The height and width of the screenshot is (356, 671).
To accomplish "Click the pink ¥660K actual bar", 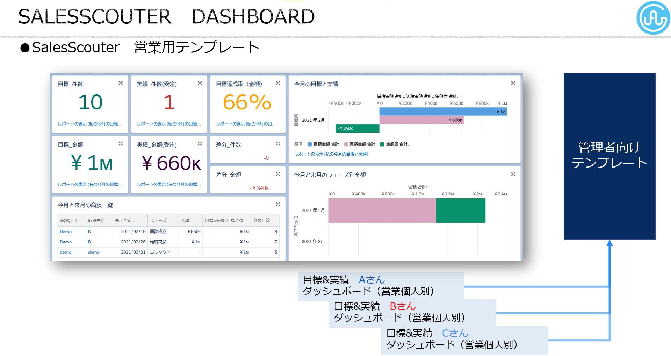I will (x=421, y=120).
